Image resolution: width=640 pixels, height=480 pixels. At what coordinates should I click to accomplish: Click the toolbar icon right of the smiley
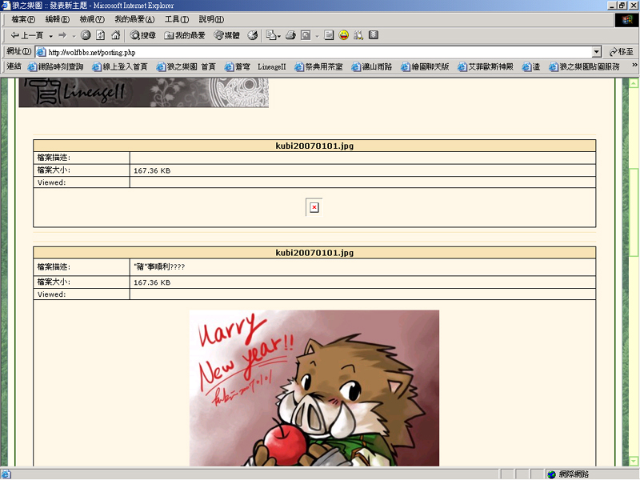(x=358, y=35)
